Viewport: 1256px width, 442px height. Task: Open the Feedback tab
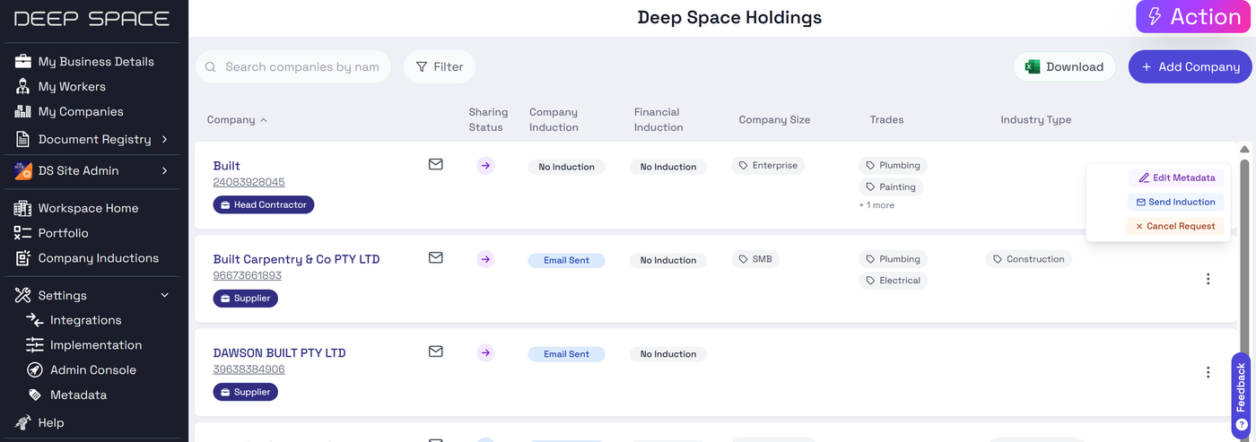coord(1242,394)
